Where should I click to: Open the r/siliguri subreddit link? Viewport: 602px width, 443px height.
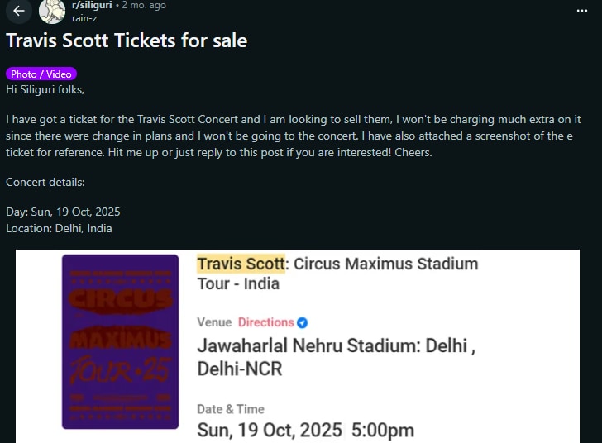tap(91, 5)
